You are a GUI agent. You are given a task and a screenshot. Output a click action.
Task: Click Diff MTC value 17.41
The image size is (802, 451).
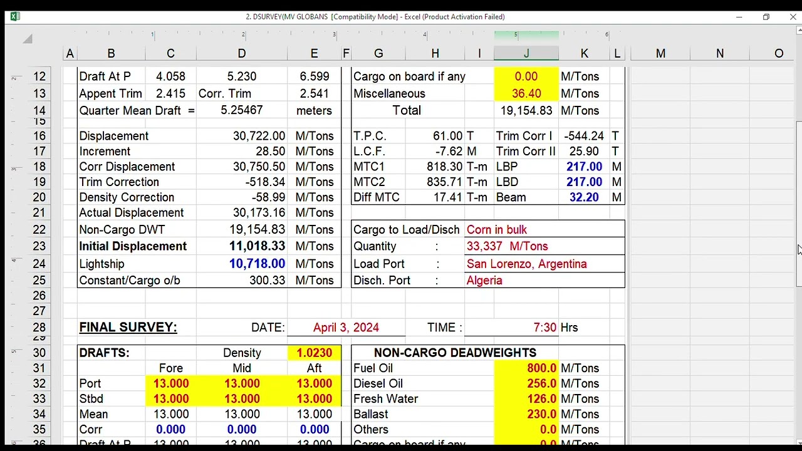coord(447,197)
